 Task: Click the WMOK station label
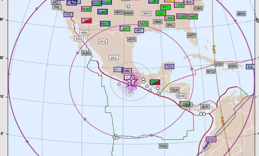click(x=129, y=13)
